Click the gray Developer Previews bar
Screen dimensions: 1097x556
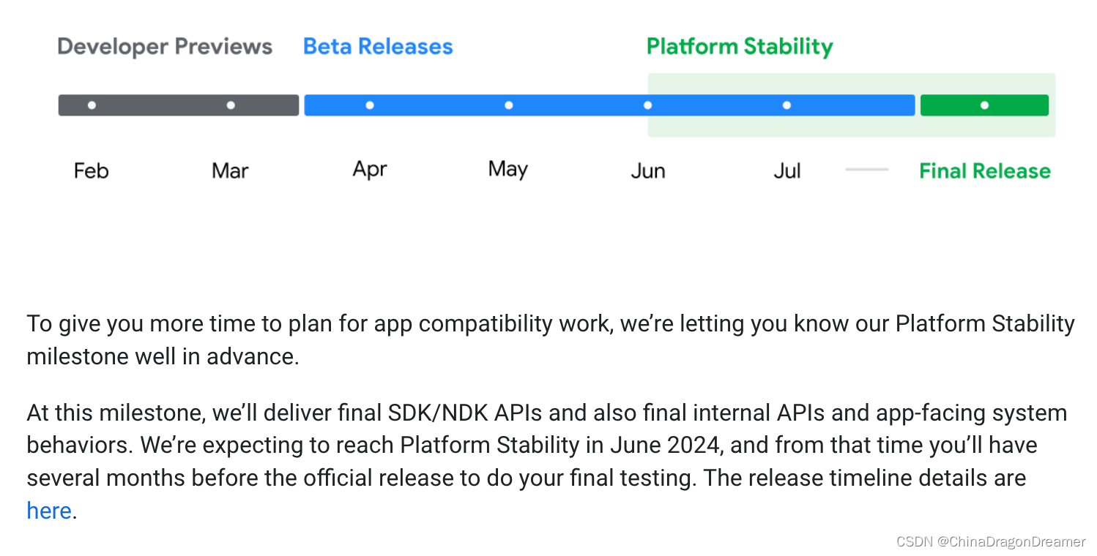[179, 105]
